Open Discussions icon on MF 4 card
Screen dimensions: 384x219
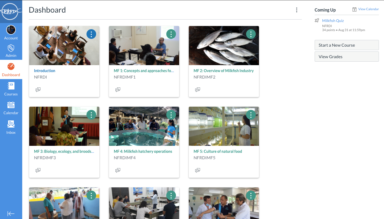click(x=118, y=170)
